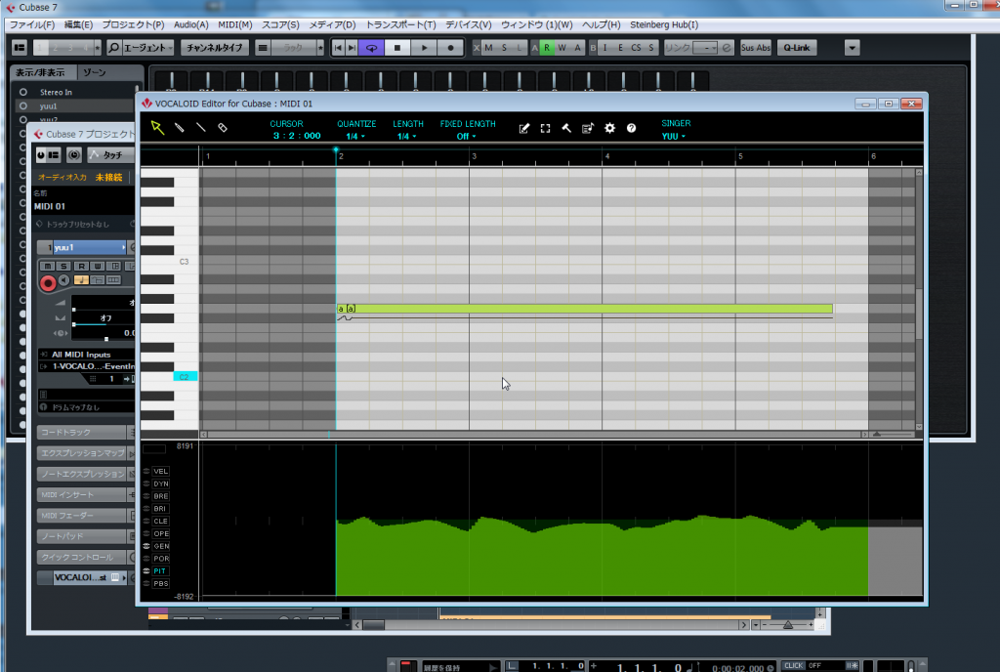
Task: Click the note list import icon
Action: point(588,128)
